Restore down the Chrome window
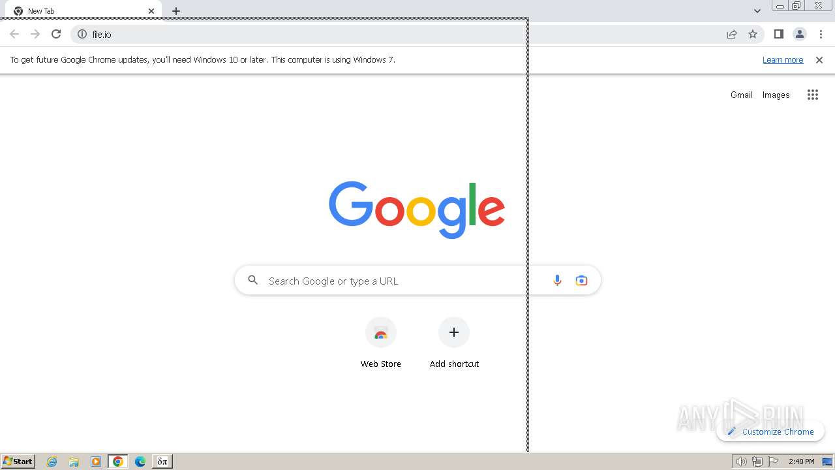 797,6
